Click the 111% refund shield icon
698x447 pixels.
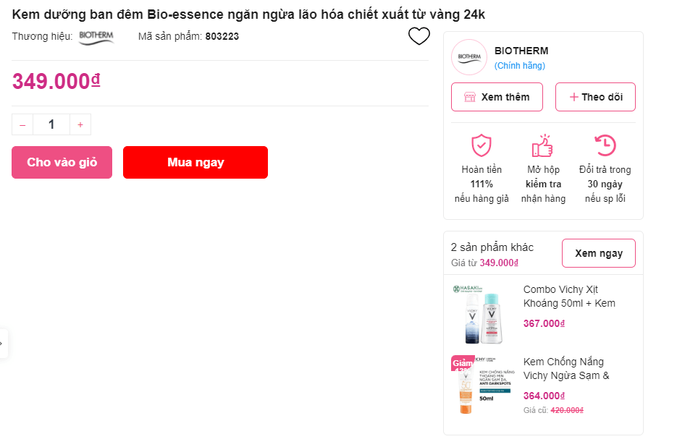[482, 145]
